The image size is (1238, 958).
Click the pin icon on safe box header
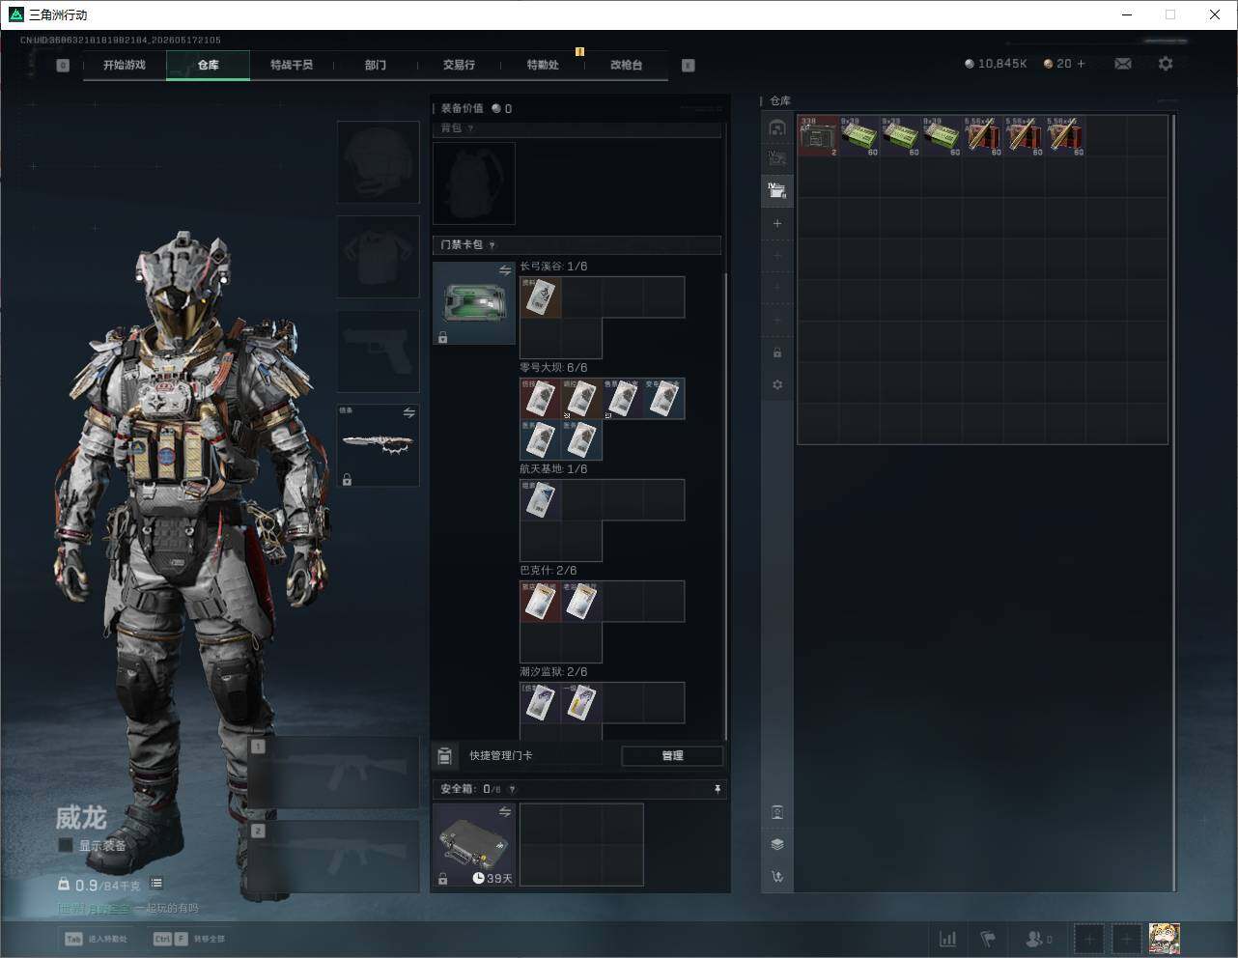(x=717, y=789)
